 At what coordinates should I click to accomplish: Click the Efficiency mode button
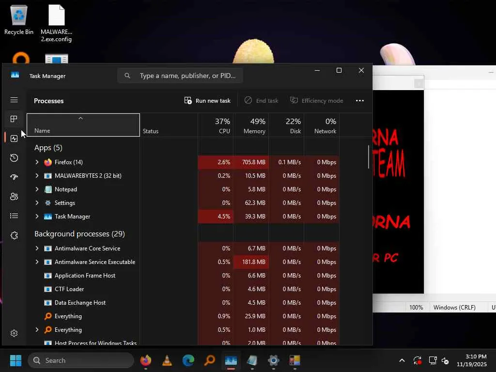[x=316, y=101]
